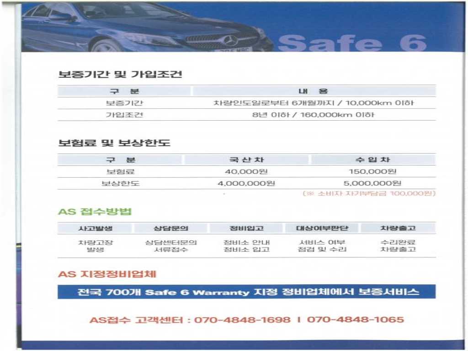Click the blue '전국 700개 Safe 6 Warranty' banner
Screen dimensions: 468x351
[x=246, y=292]
